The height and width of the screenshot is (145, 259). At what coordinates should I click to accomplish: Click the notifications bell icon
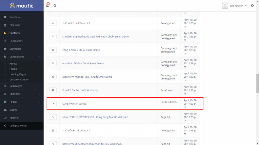(x=48, y=5)
